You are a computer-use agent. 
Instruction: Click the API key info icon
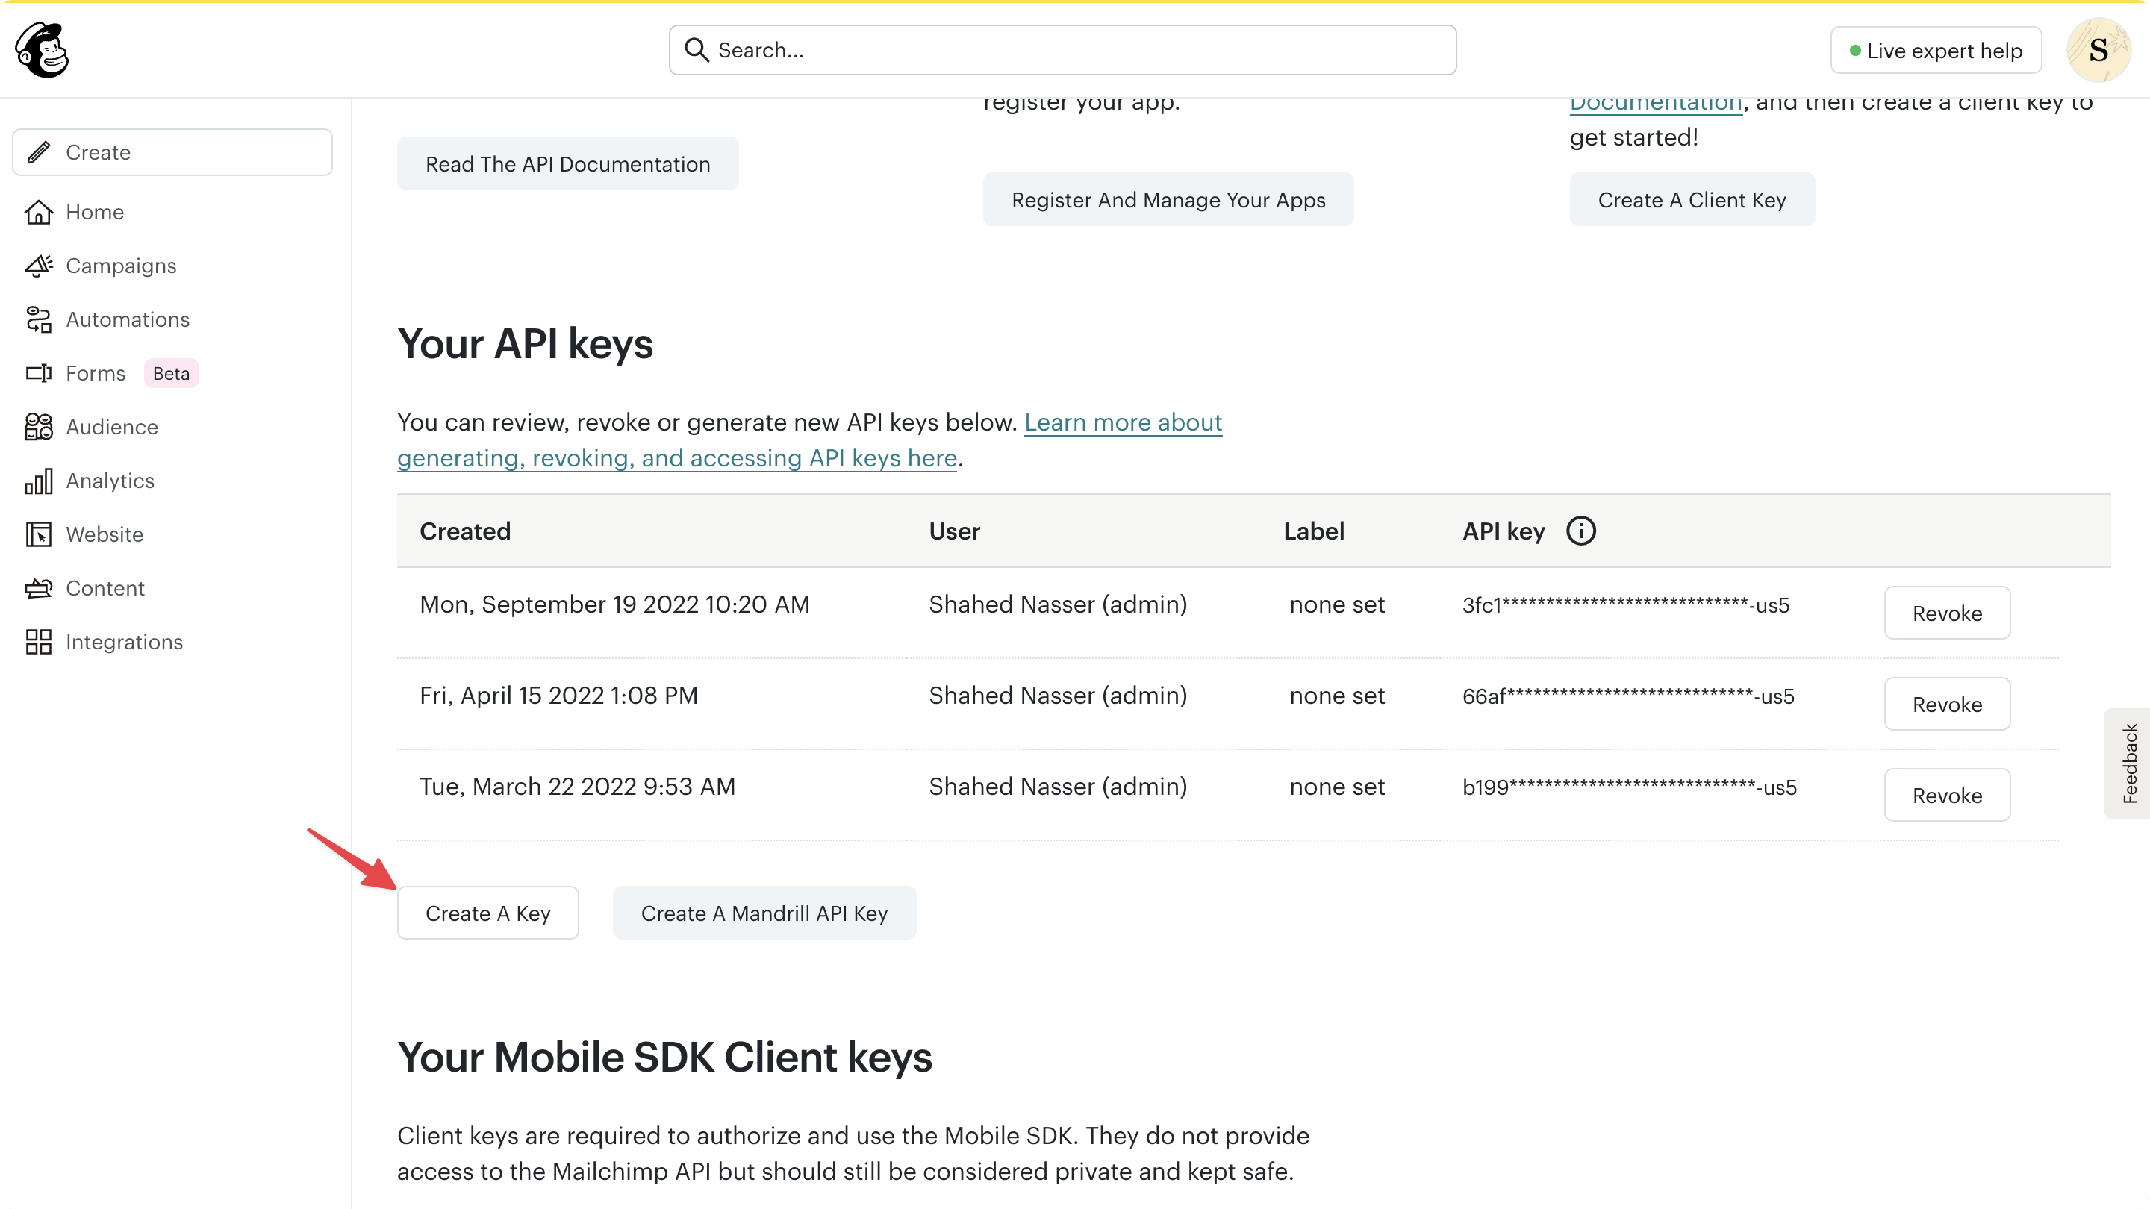(1582, 530)
